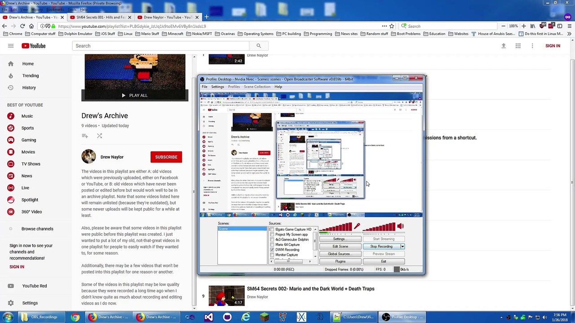Open the Firefox hamburger menu
Screen dimensions: 575x323
[569, 26]
